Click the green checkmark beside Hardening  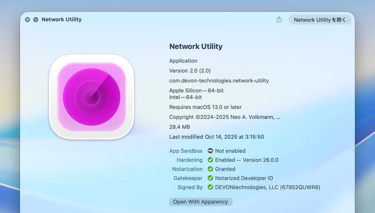[x=210, y=160]
